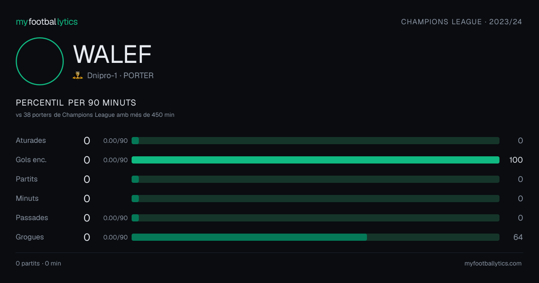Image resolution: width=539 pixels, height=283 pixels.
Task: Click the Gols enc. percentile bar
Action: click(315, 160)
